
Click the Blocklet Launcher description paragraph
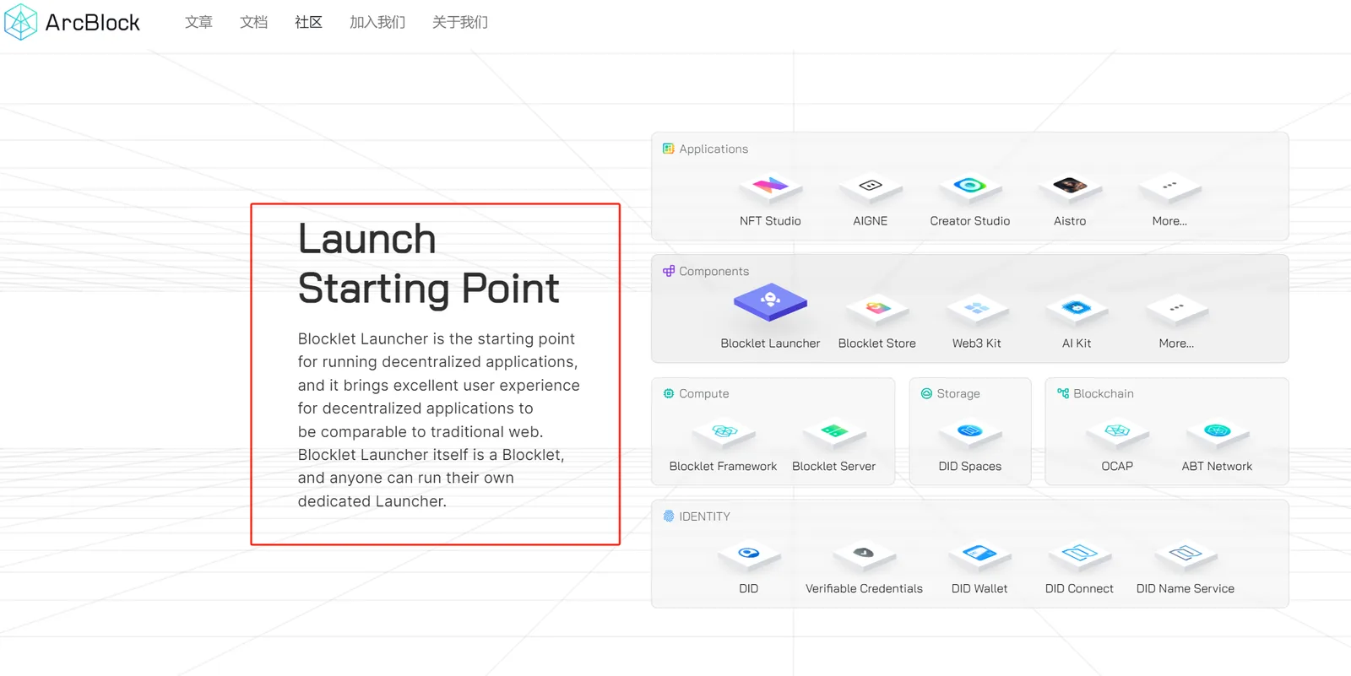pos(439,419)
